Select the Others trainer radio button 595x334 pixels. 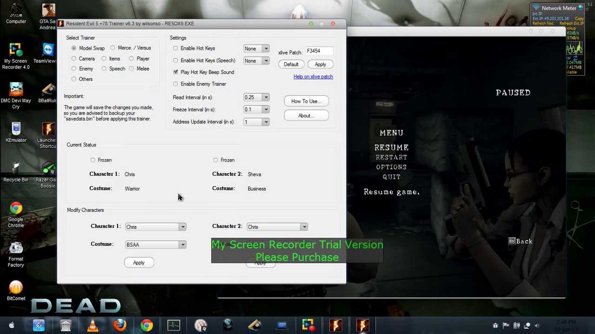[x=74, y=79]
